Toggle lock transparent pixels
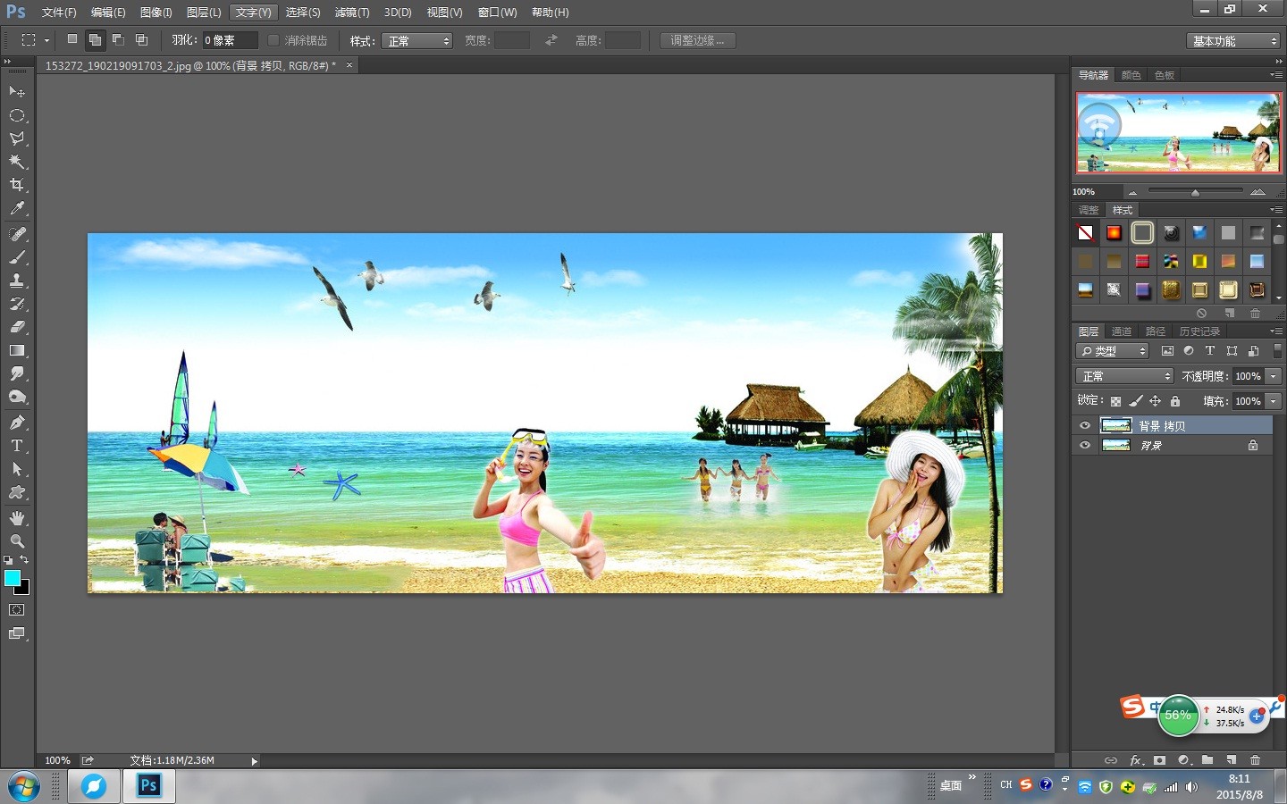This screenshot has height=804, width=1287. point(1115,401)
